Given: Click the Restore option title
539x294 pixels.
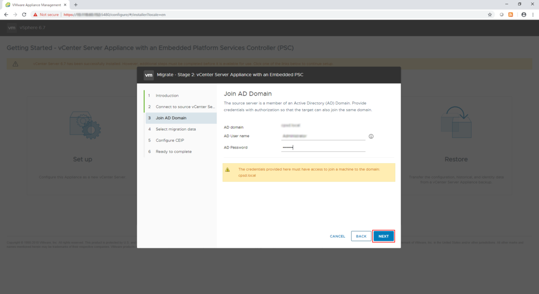Looking at the screenshot, I should pos(456,159).
